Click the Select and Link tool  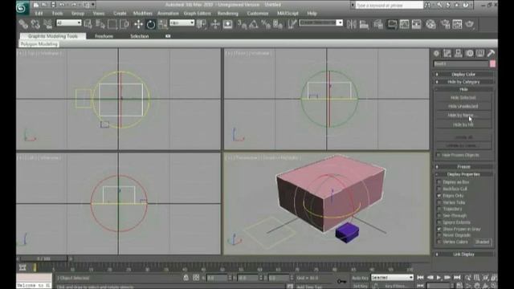[23, 24]
